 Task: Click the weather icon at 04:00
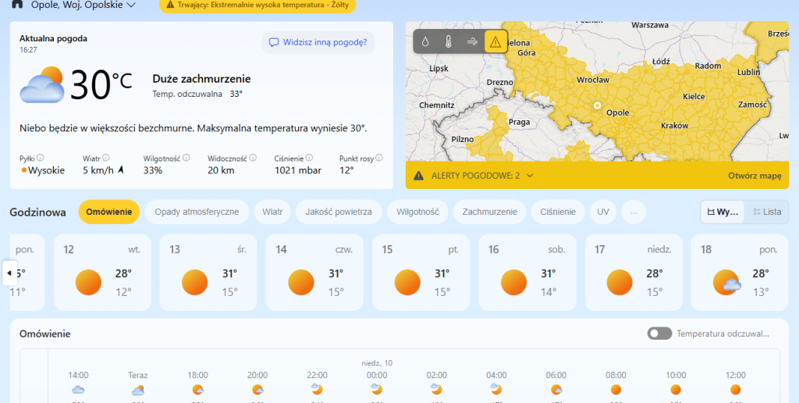click(496, 389)
